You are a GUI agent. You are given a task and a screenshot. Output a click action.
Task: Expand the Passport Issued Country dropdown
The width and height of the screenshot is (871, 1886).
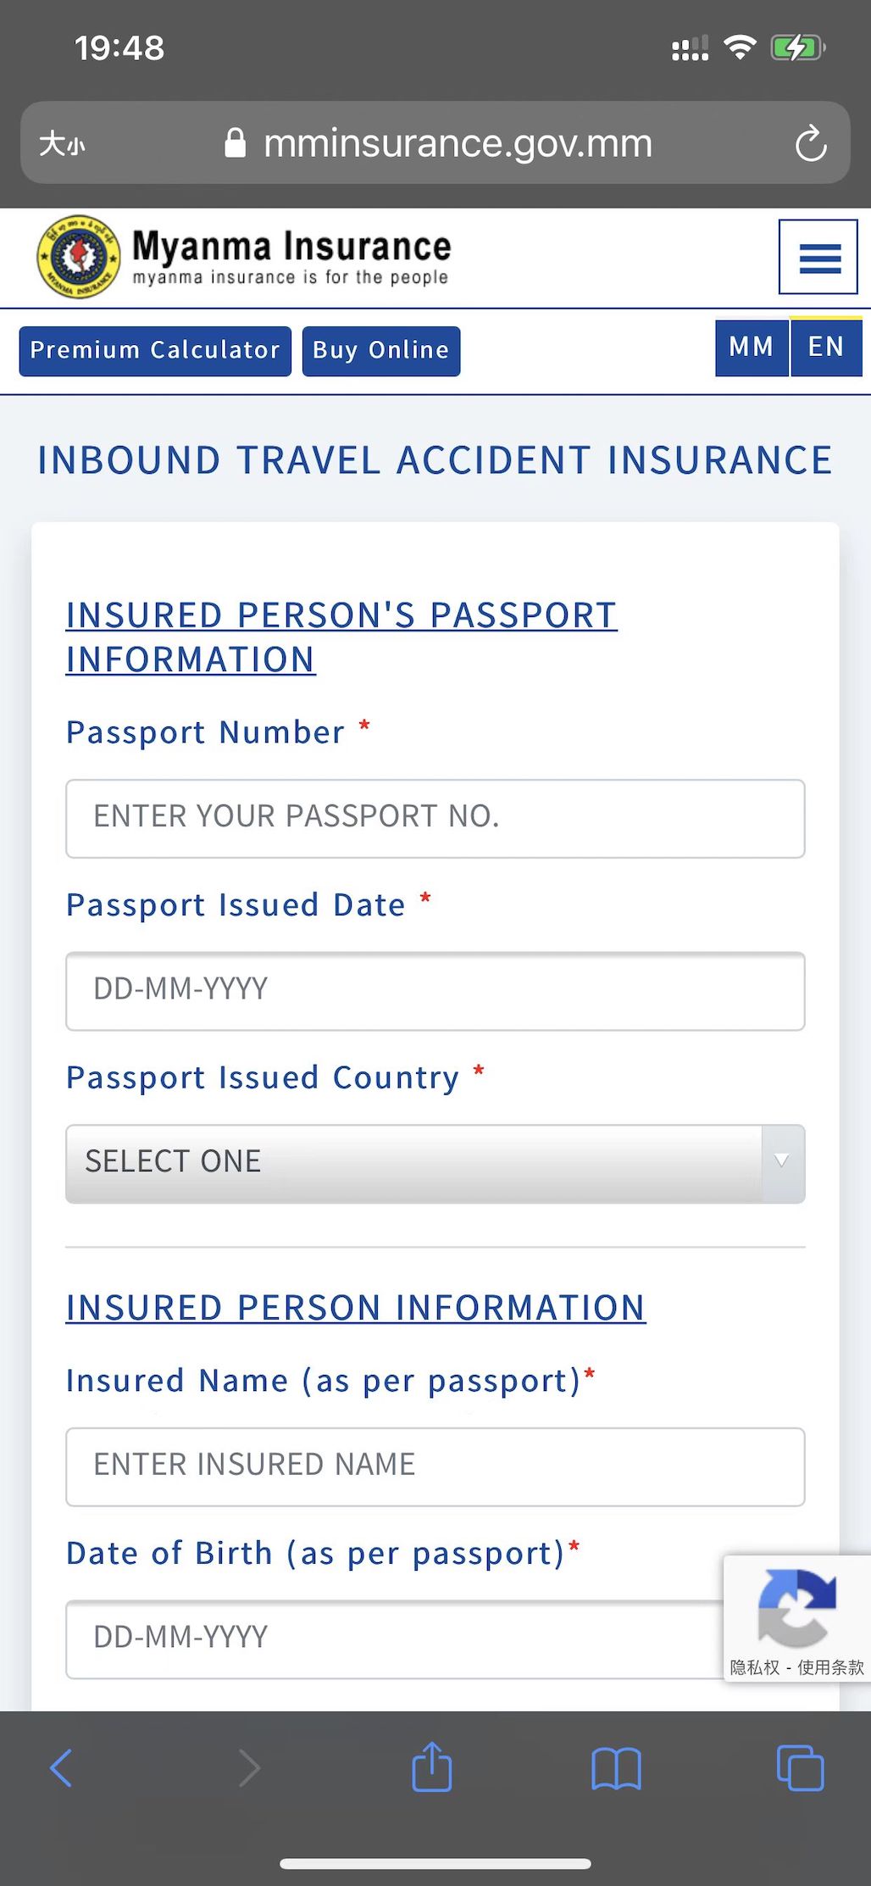[x=435, y=1163]
